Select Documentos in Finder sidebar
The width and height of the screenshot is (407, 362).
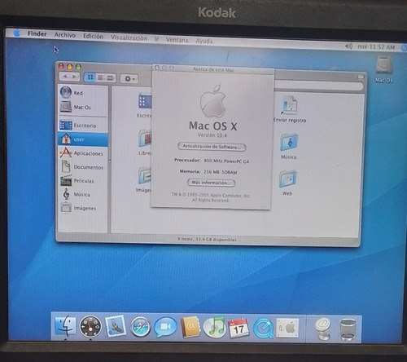(82, 167)
